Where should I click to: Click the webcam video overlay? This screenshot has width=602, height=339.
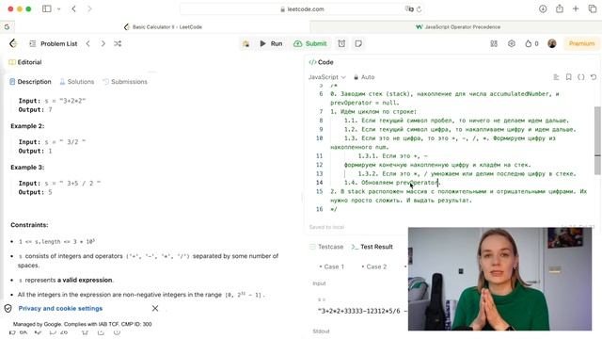(x=499, y=279)
